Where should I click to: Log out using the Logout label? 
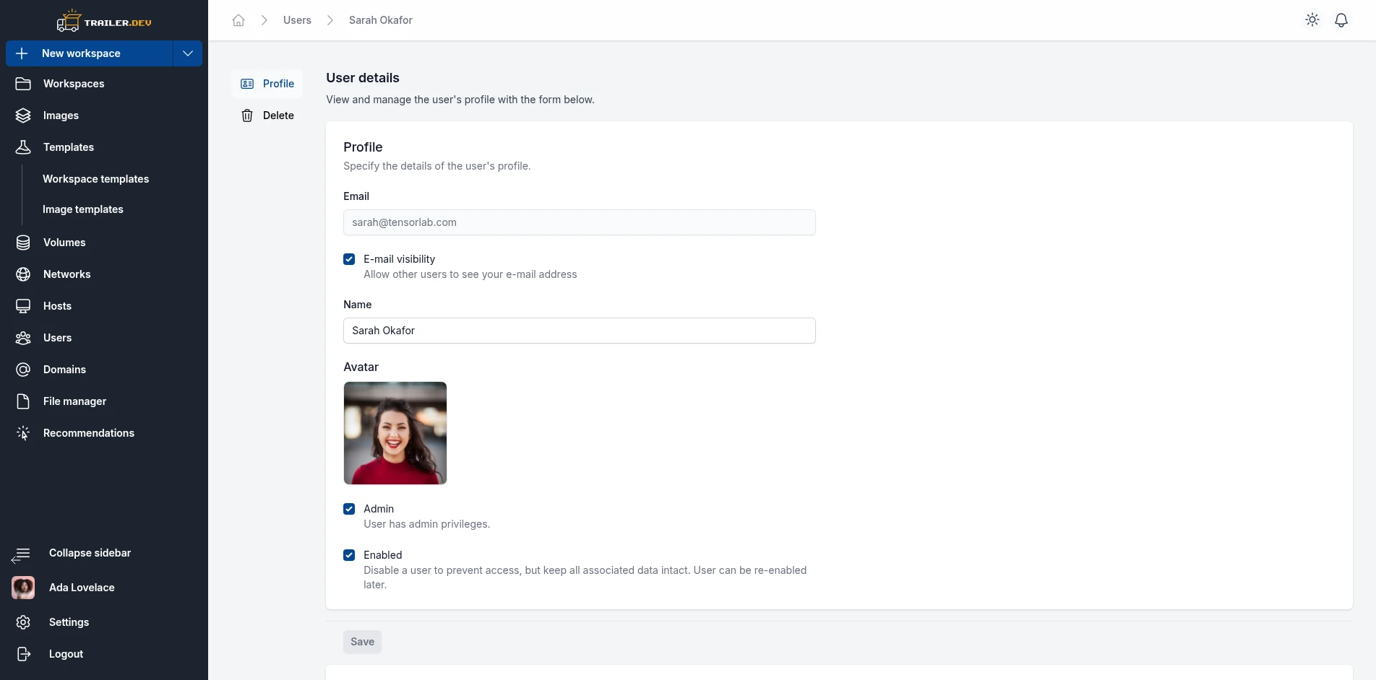pyautogui.click(x=66, y=654)
